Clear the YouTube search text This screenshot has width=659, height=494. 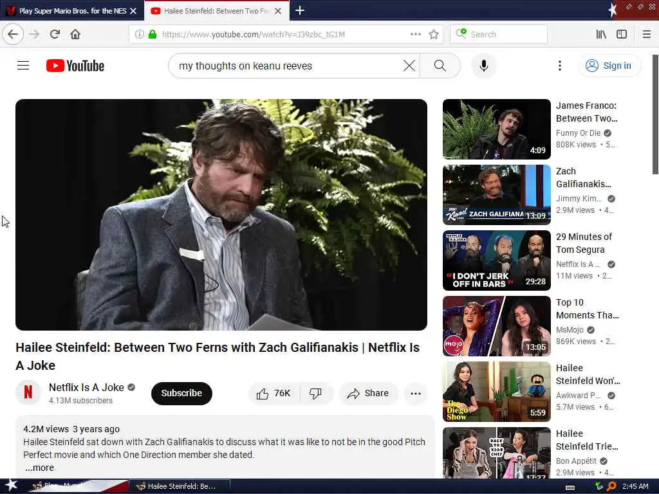[x=409, y=66]
